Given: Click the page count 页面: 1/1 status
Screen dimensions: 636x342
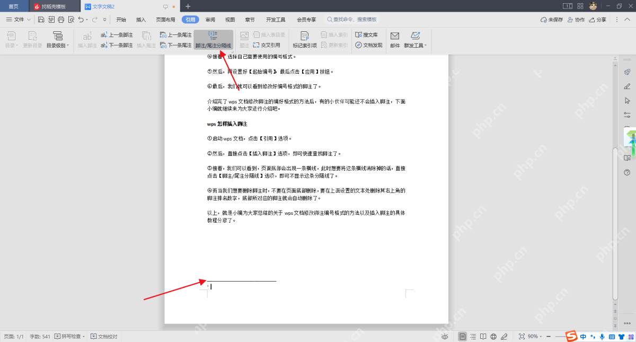Looking at the screenshot, I should click(x=14, y=337).
